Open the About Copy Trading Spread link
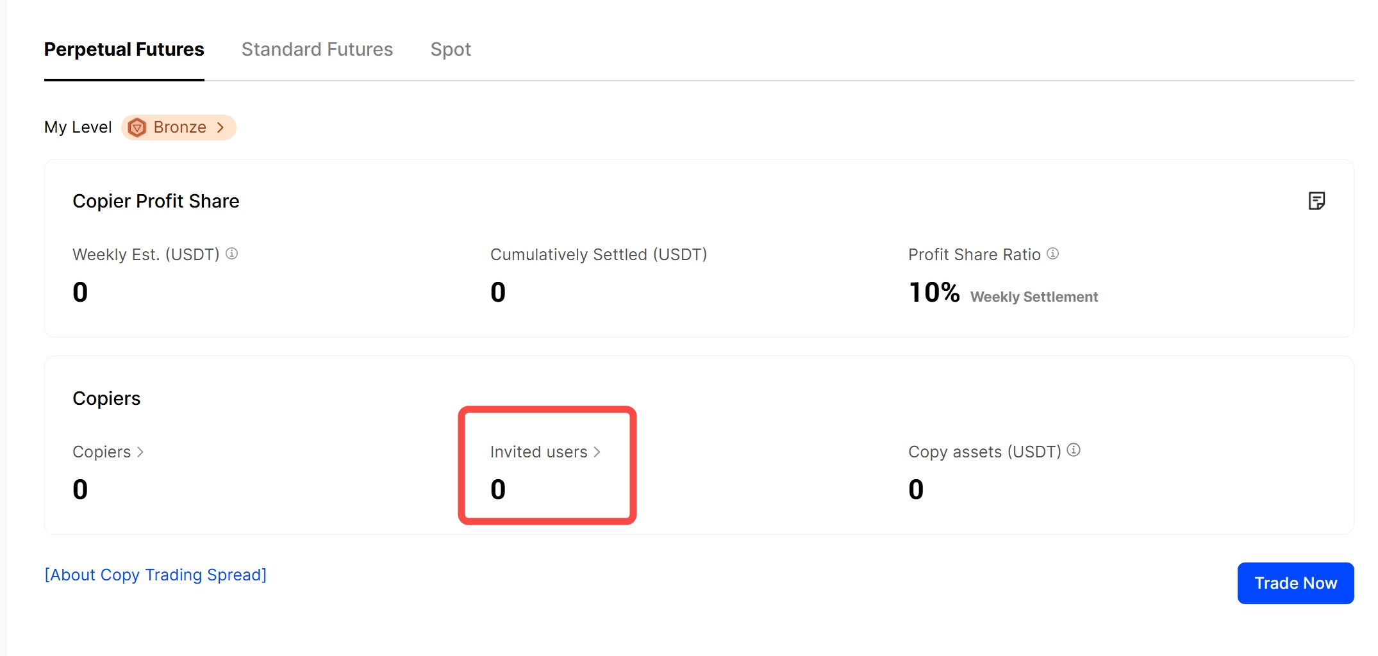The height and width of the screenshot is (656, 1378). pyautogui.click(x=155, y=575)
